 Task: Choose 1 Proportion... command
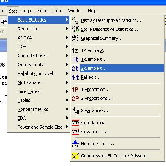(118, 89)
